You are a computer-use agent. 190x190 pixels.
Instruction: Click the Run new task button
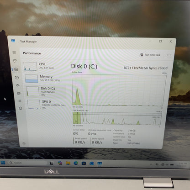coord(150,55)
